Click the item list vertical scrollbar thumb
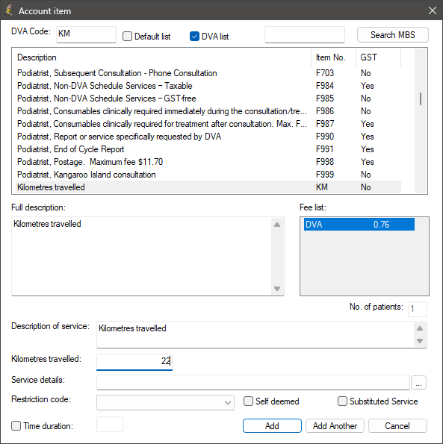443x444 pixels. (x=421, y=99)
